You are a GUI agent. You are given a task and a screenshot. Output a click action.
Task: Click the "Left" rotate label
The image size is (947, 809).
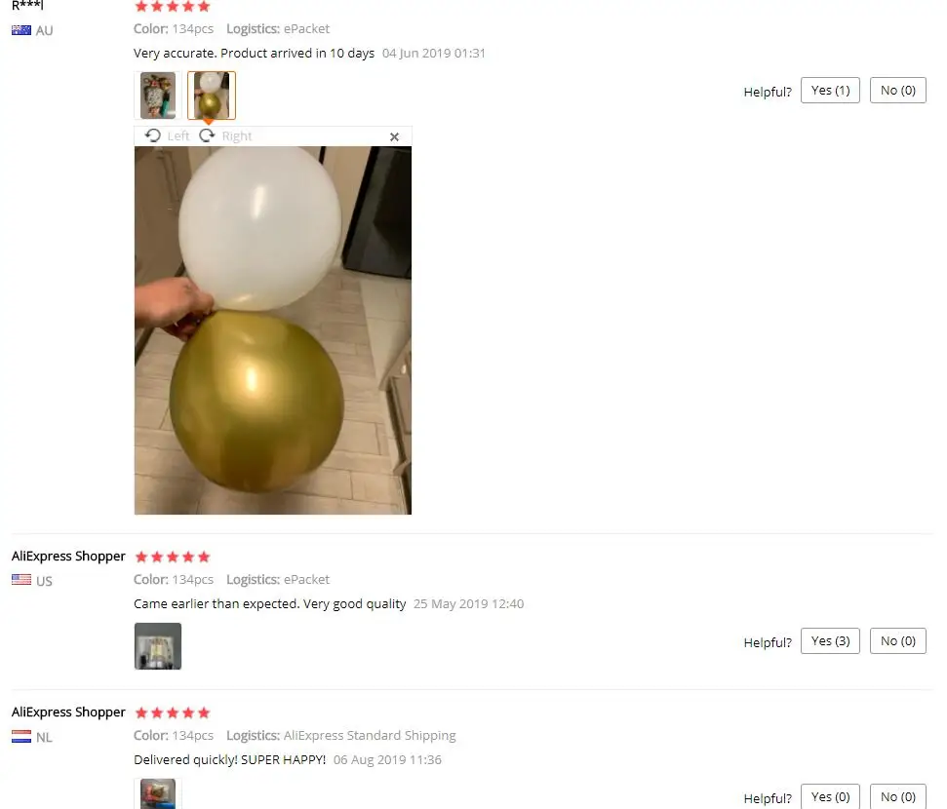(x=178, y=136)
